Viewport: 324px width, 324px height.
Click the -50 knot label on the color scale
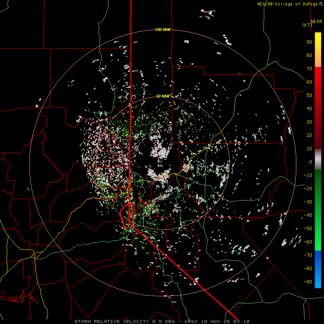[308, 229]
